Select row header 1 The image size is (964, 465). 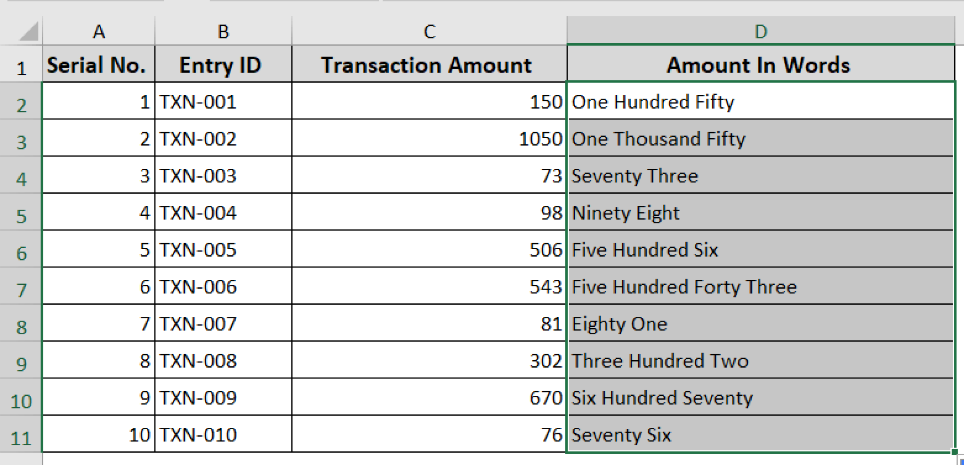click(21, 65)
